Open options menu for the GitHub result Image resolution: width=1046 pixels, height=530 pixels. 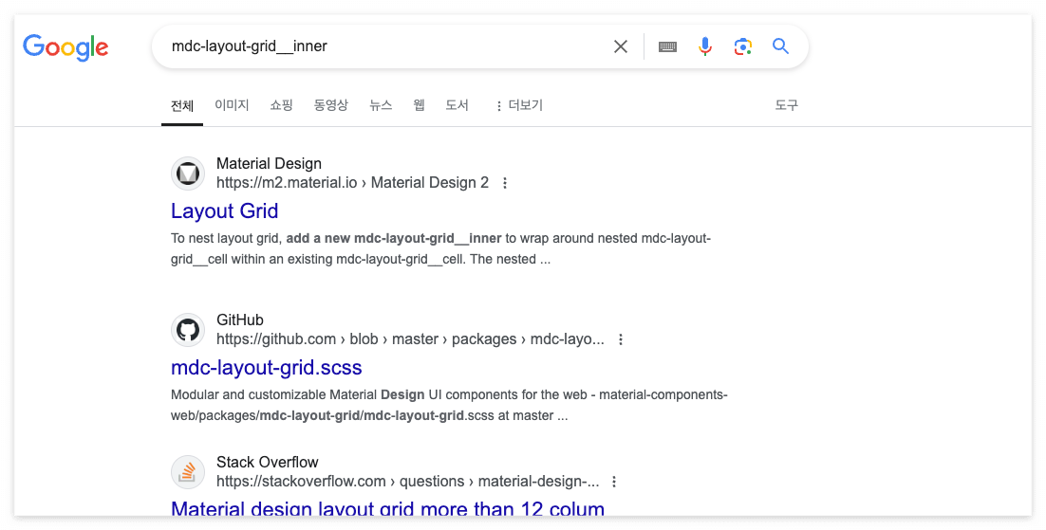coord(621,339)
